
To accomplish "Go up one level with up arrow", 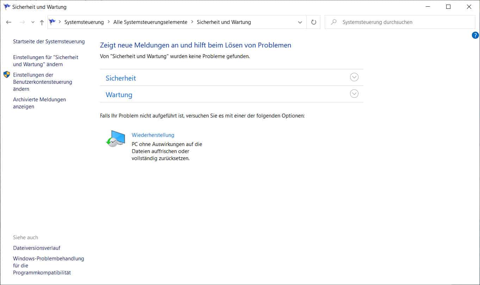I will tap(42, 22).
